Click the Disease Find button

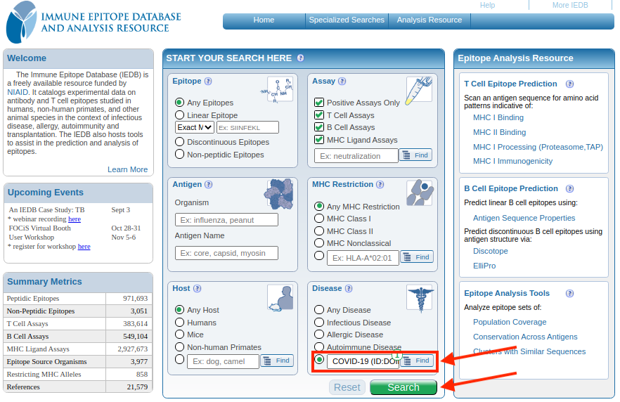[x=417, y=361]
